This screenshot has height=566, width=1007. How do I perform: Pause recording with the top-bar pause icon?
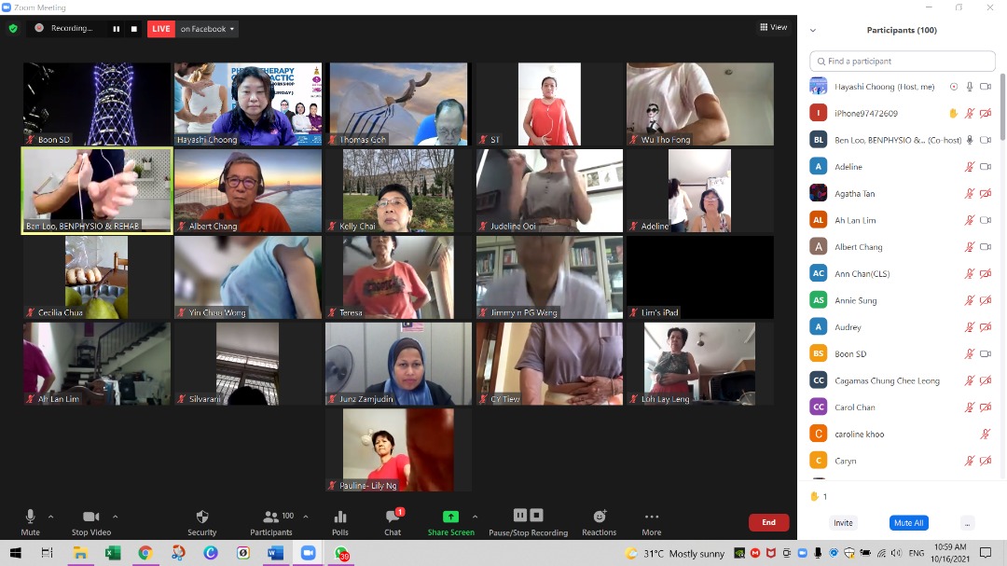(117, 29)
